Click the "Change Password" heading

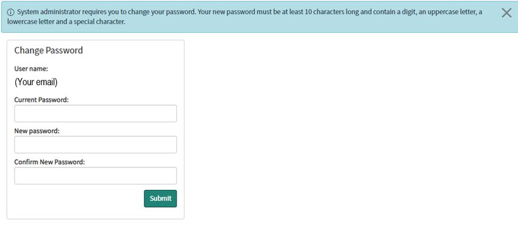(48, 51)
